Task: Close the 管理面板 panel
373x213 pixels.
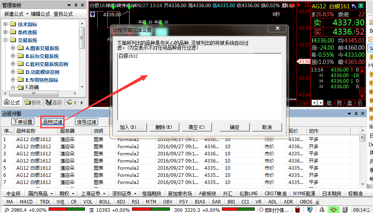Action: [82, 5]
